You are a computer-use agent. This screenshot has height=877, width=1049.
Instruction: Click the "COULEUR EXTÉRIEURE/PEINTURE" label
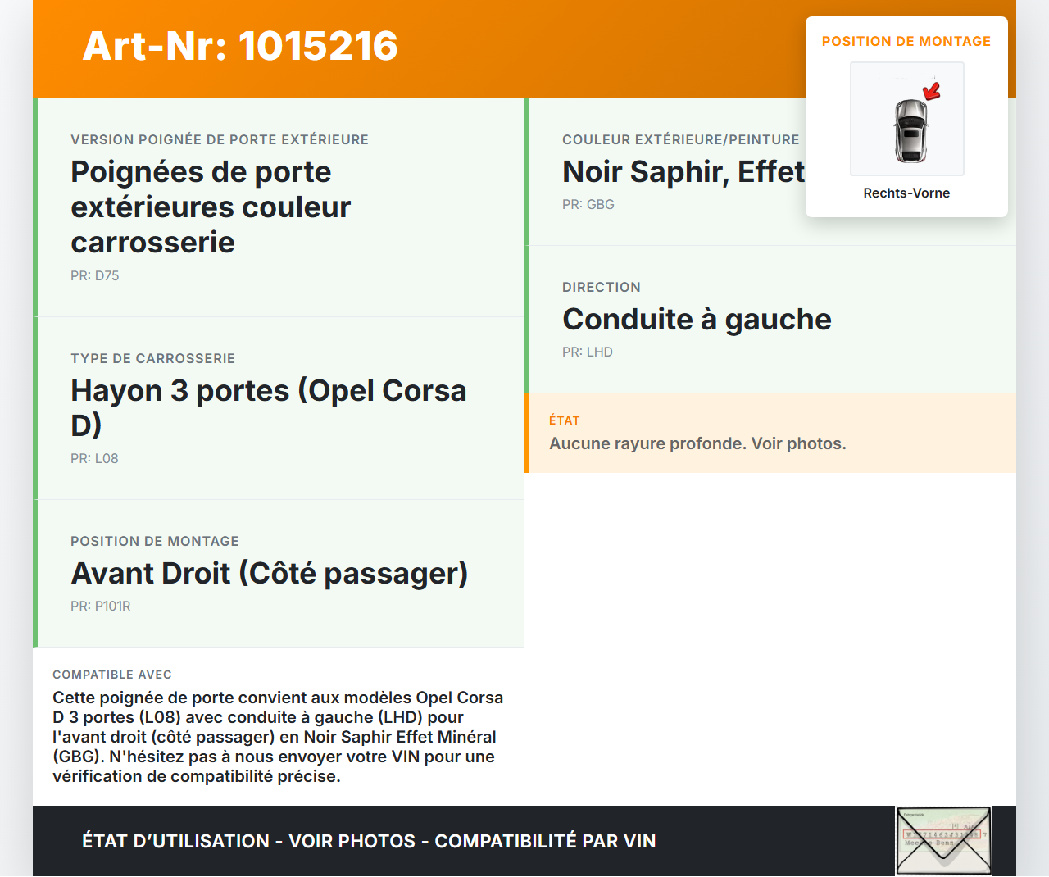[681, 140]
